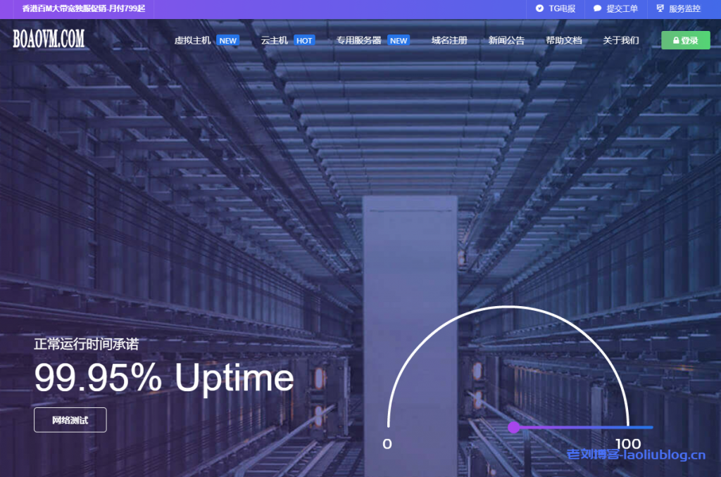Click the chat bubble icon for 提交工单
Image resolution: width=721 pixels, height=477 pixels.
pyautogui.click(x=597, y=9)
